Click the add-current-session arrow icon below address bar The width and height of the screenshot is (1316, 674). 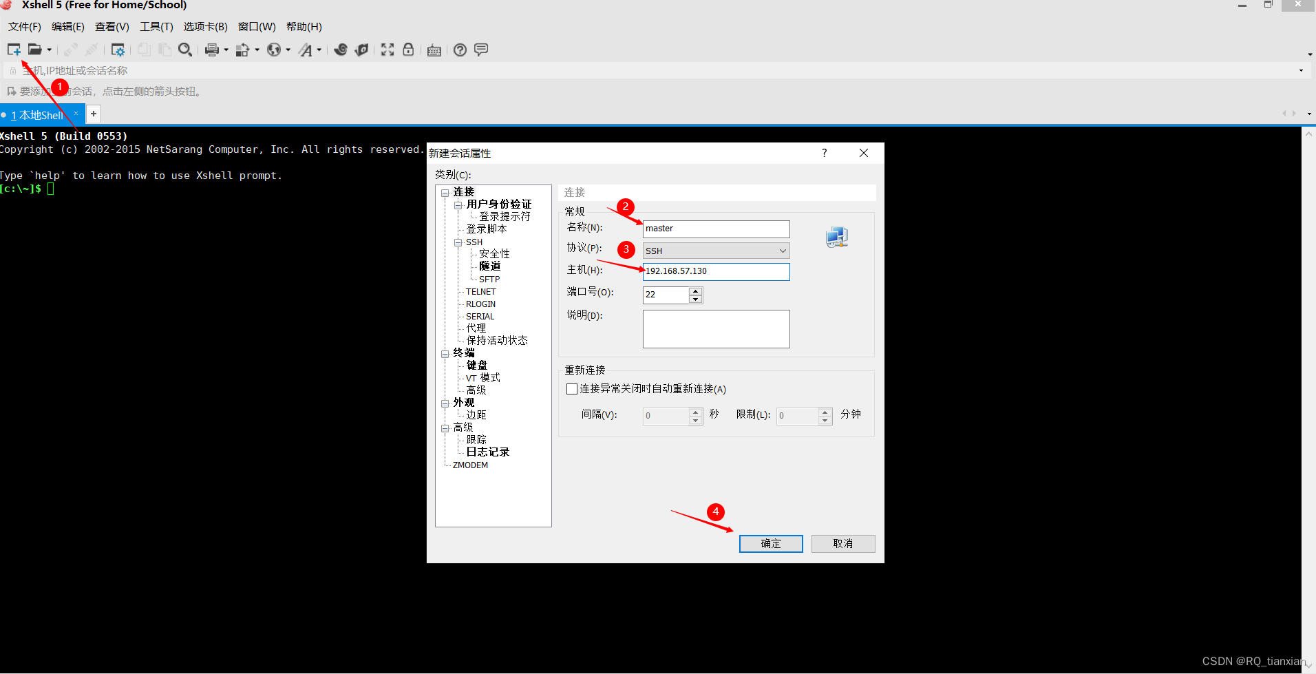(12, 91)
